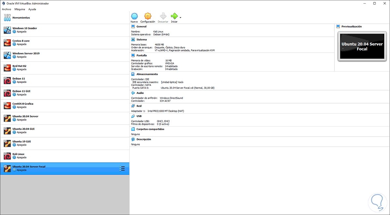
Task: Open the Herramientas tools icon
Action: click(x=7, y=18)
